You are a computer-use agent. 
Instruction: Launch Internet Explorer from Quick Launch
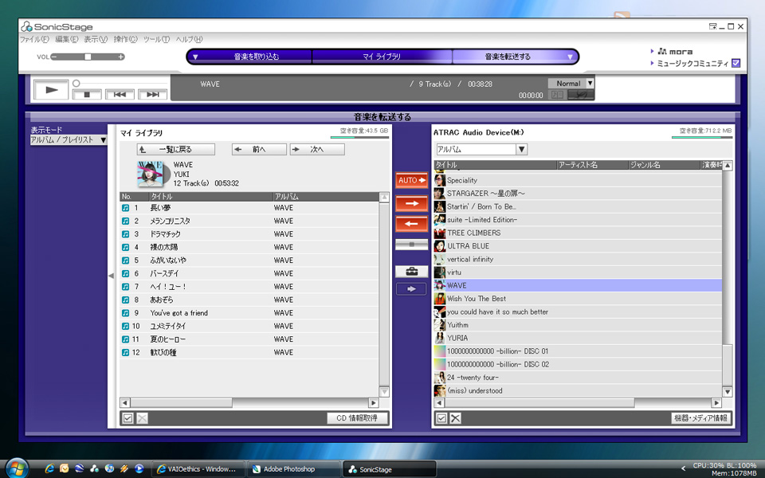[49, 468]
